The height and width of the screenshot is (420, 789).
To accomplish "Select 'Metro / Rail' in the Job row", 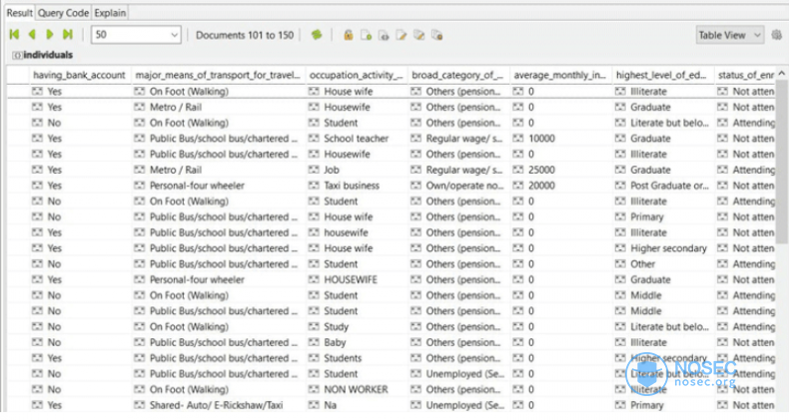I will click(x=219, y=170).
